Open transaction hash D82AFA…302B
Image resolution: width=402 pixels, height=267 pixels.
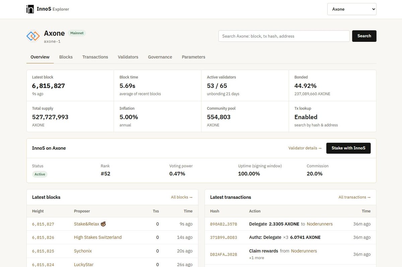[x=223, y=254]
